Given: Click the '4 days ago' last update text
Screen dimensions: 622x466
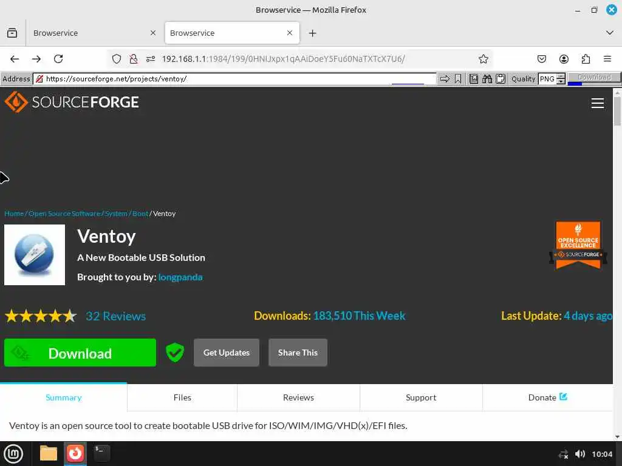Looking at the screenshot, I should pos(588,316).
